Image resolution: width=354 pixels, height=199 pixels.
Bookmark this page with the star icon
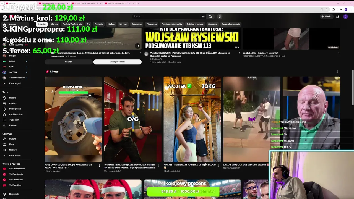[x=327, y=9]
